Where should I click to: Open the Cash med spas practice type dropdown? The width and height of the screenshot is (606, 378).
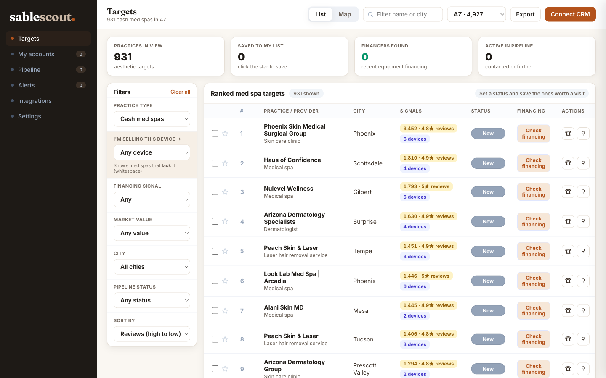(152, 119)
